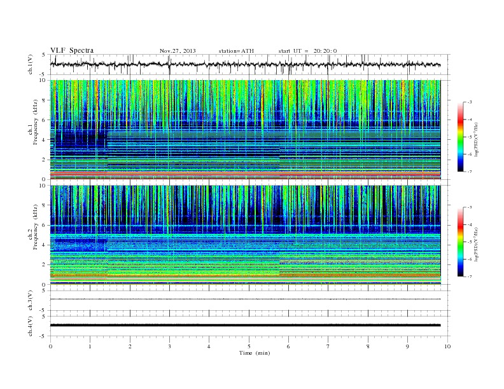Viewport: 504px width, 389px height.
Task: Click the ch.1 voltage waveform trace
Action: (x=245, y=64)
